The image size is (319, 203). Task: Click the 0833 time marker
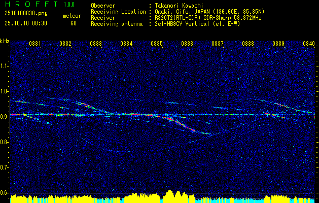[x=96, y=43]
